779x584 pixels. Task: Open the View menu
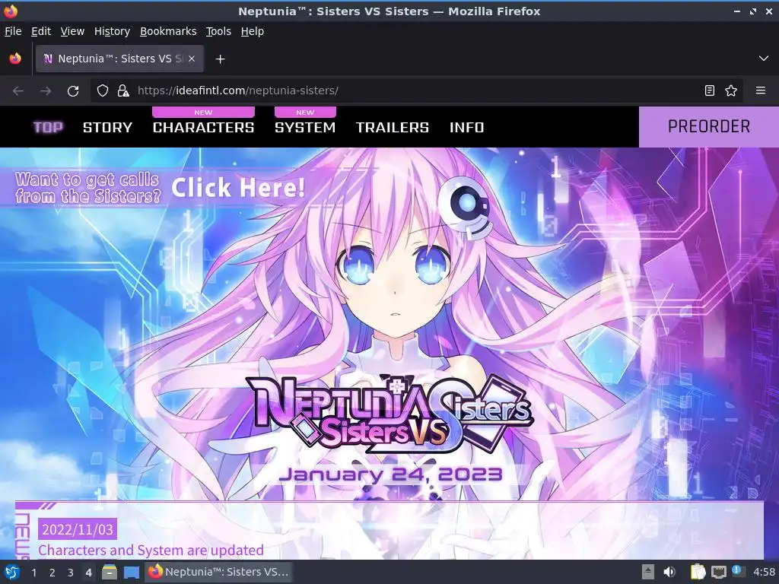click(72, 31)
